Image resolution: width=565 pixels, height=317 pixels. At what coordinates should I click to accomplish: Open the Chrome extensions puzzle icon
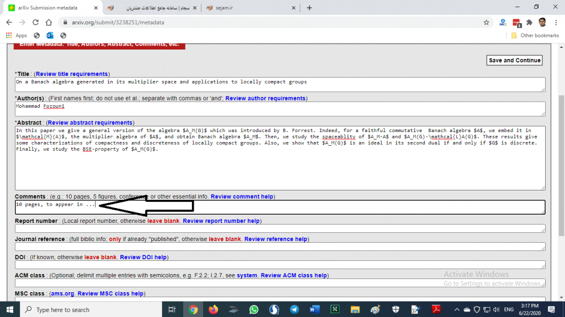pyautogui.click(x=529, y=22)
